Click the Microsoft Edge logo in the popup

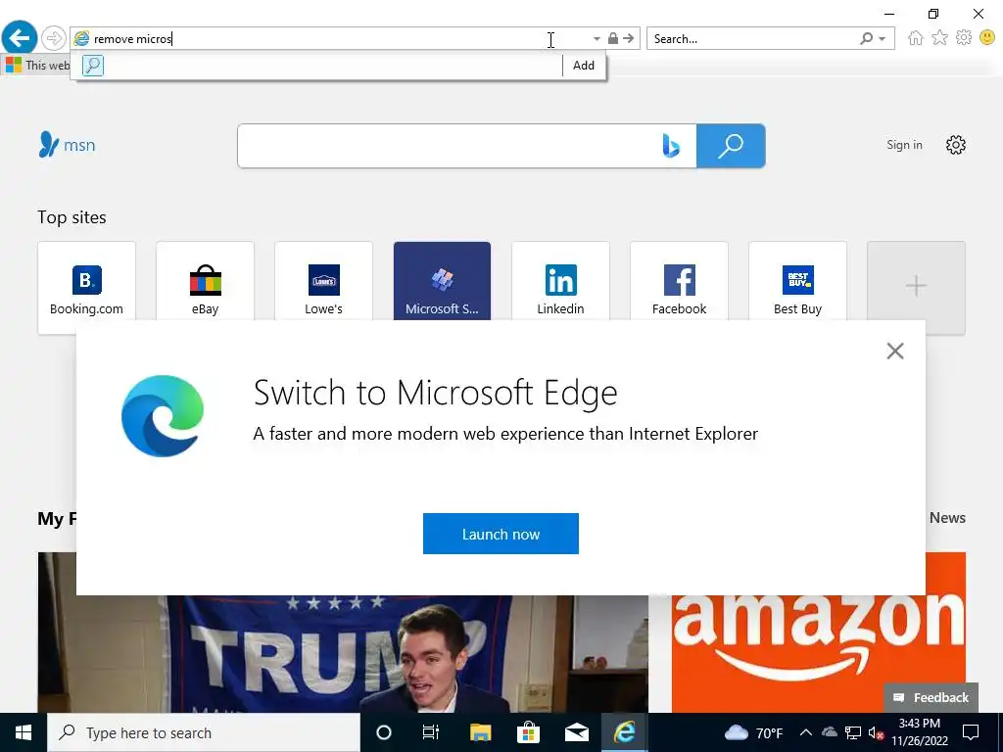pyautogui.click(x=163, y=416)
